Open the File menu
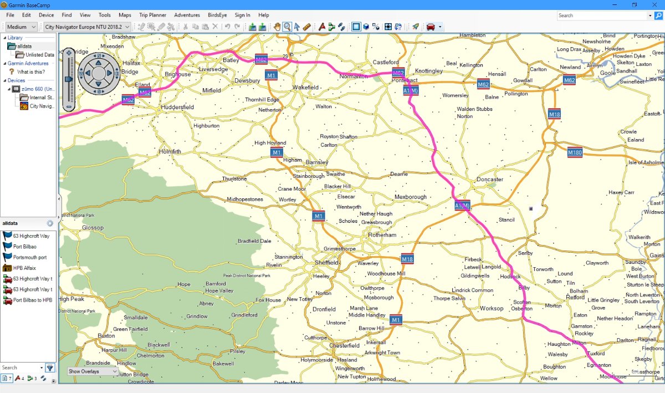Viewport: 665px width, 393px height. (x=10, y=15)
